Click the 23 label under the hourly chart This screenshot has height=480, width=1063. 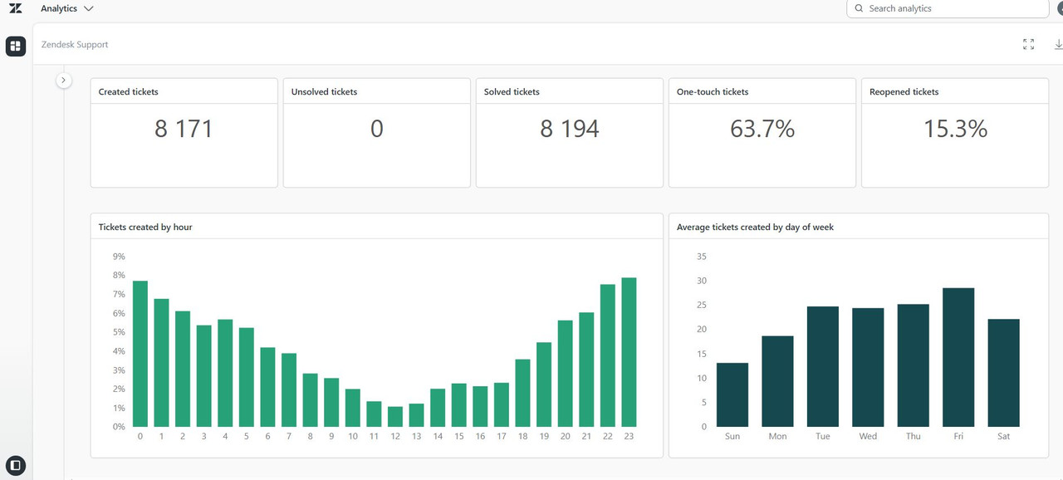click(629, 436)
